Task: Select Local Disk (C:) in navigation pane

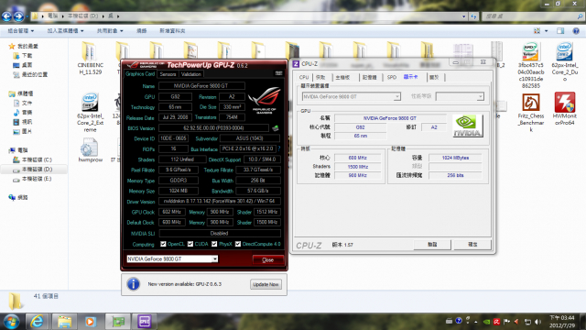Action: pyautogui.click(x=37, y=159)
